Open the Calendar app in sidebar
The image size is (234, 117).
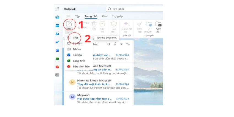pos(57,26)
